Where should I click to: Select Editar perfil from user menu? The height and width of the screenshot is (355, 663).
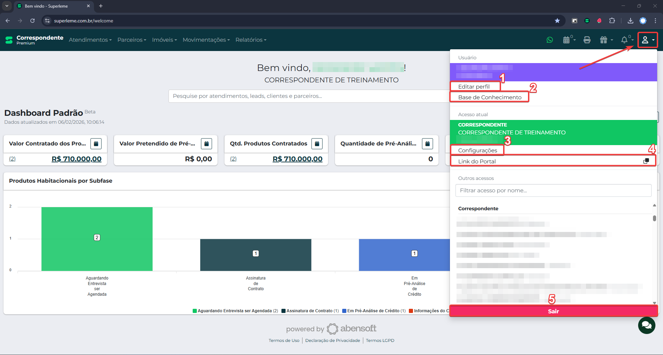click(474, 87)
